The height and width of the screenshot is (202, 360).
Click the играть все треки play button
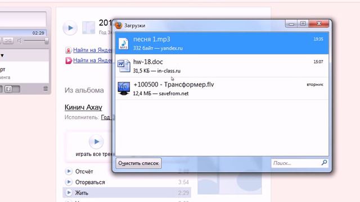pyautogui.click(x=96, y=142)
